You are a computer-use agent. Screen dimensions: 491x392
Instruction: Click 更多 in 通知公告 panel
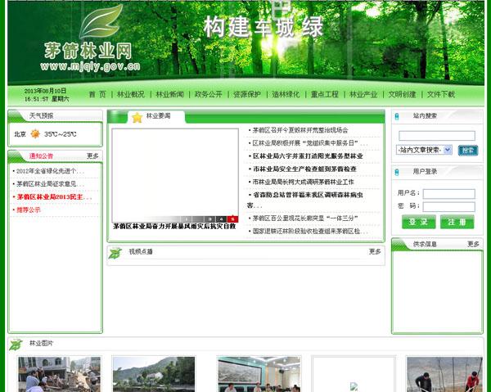(92, 156)
